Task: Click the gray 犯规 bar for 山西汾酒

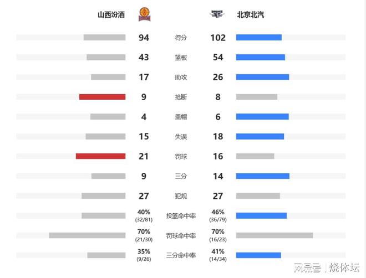Action: point(104,195)
